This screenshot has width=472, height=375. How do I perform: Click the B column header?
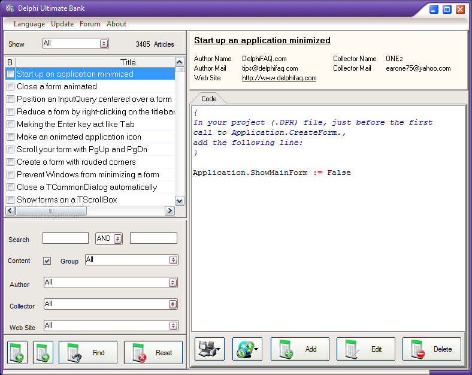(x=10, y=62)
